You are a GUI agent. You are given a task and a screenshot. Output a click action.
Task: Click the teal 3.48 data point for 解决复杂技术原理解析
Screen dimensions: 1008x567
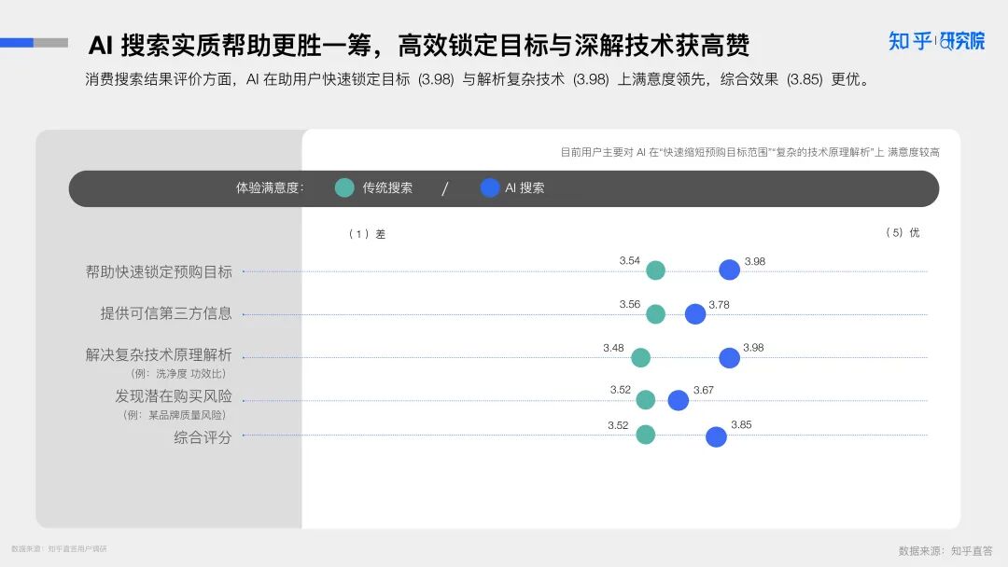(640, 357)
